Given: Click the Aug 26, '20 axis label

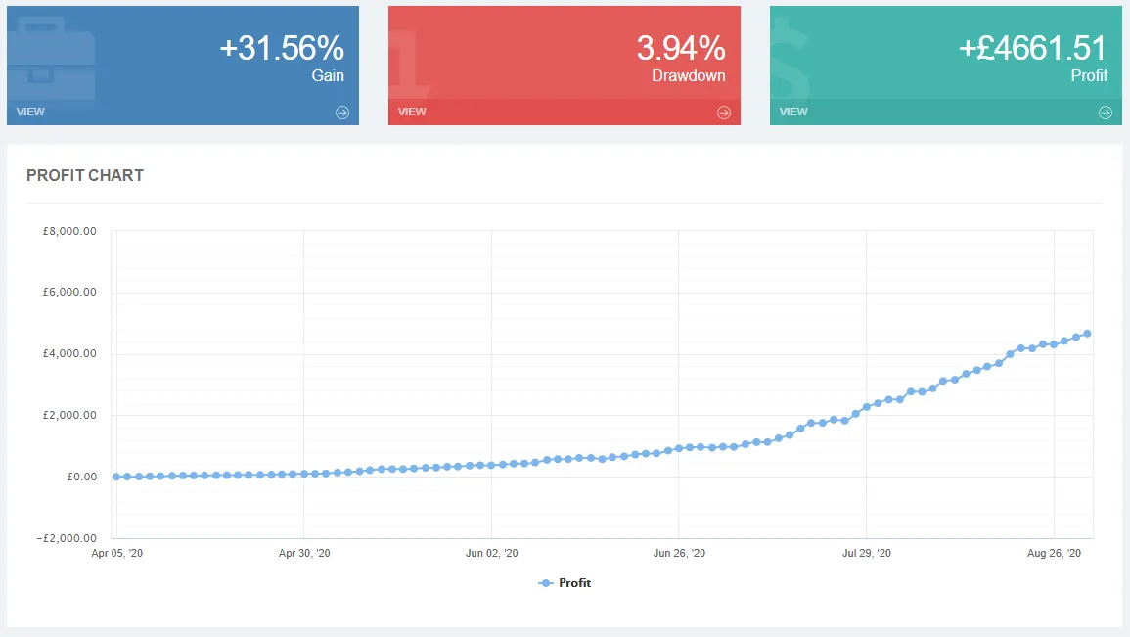Looking at the screenshot, I should 1054,553.
